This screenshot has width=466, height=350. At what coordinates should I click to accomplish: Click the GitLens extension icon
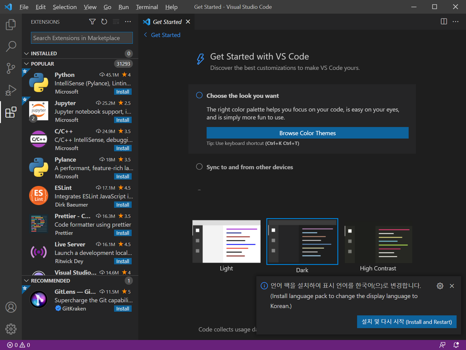click(x=39, y=299)
